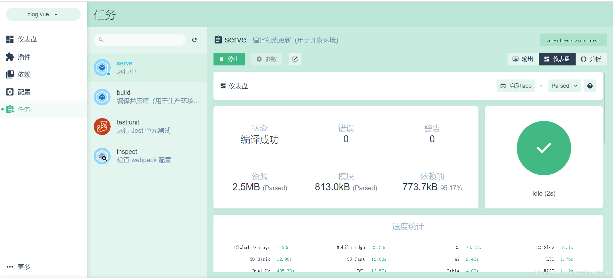613x278 pixels.
Task: Click 启动 app button
Action: (x=516, y=86)
